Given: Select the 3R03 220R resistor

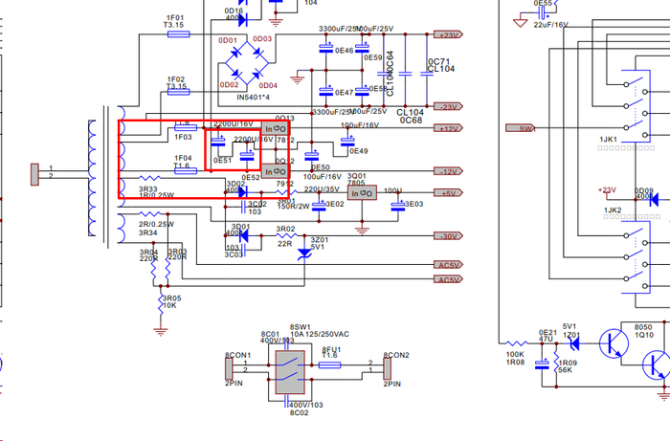Looking at the screenshot, I should pos(167,269).
